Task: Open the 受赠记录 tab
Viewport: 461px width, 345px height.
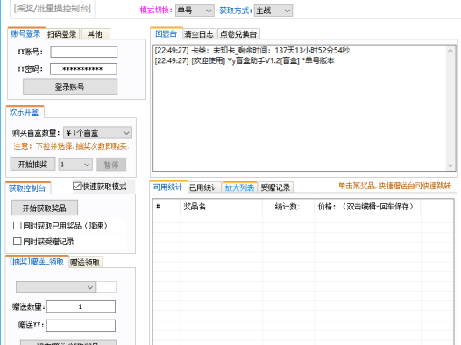Action: click(276, 187)
